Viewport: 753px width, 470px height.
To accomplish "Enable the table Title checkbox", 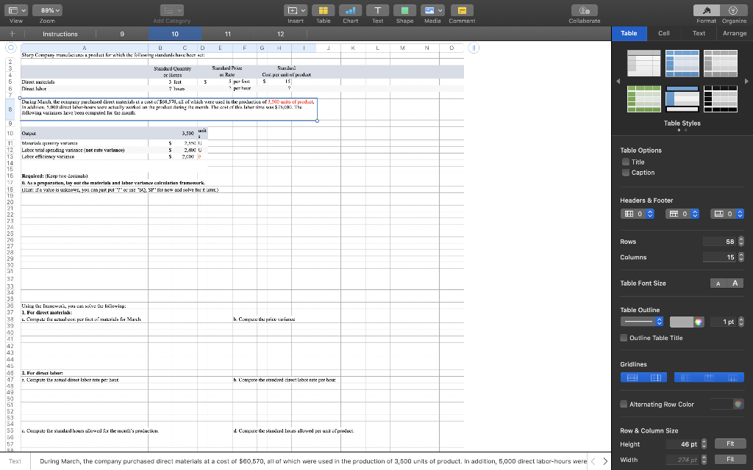I will click(624, 161).
